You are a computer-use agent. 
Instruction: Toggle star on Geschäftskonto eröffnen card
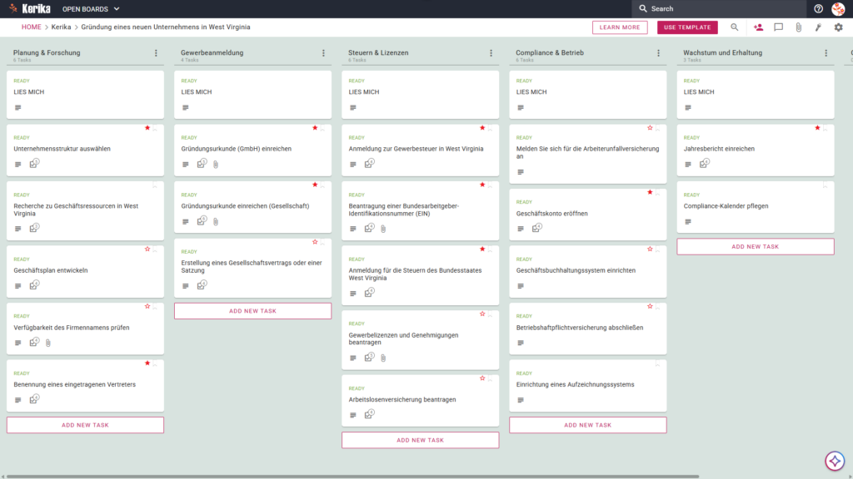pyautogui.click(x=650, y=192)
